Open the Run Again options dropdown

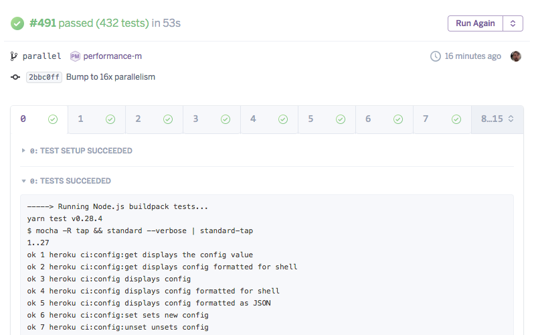tap(513, 23)
